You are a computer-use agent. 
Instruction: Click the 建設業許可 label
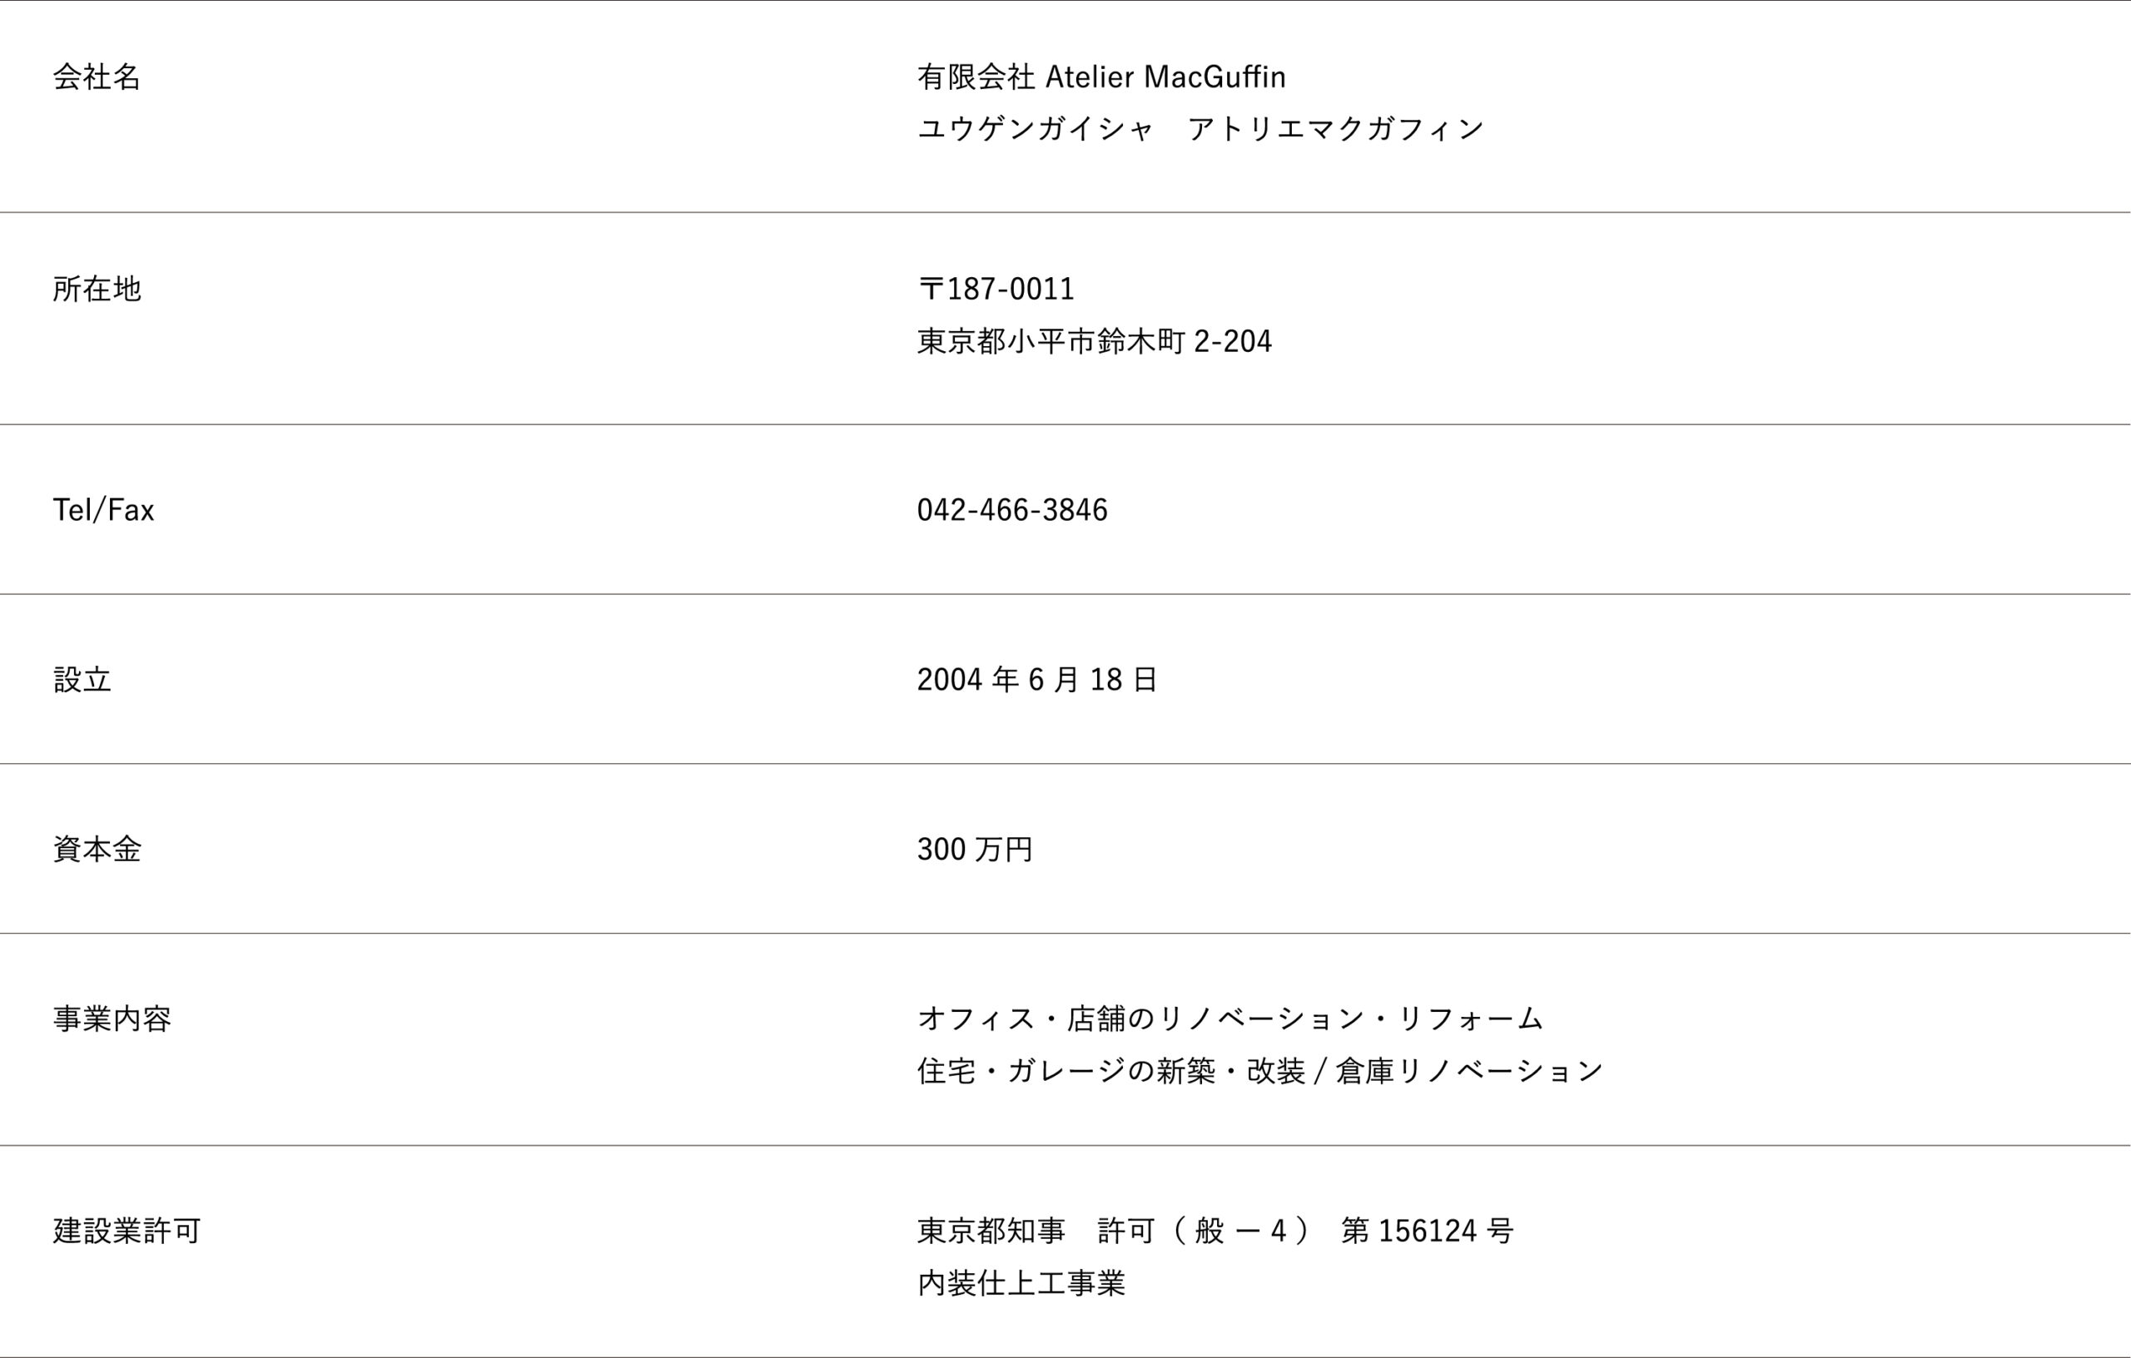[x=127, y=1231]
